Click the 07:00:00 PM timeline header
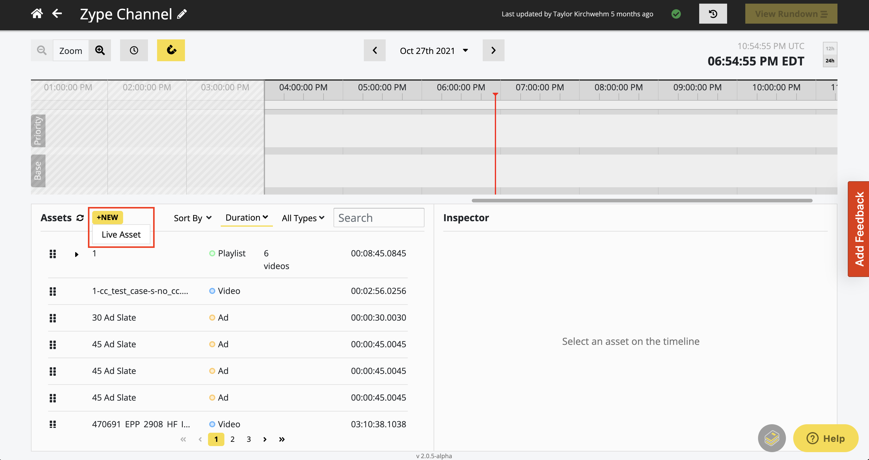This screenshot has width=869, height=460. (540, 87)
